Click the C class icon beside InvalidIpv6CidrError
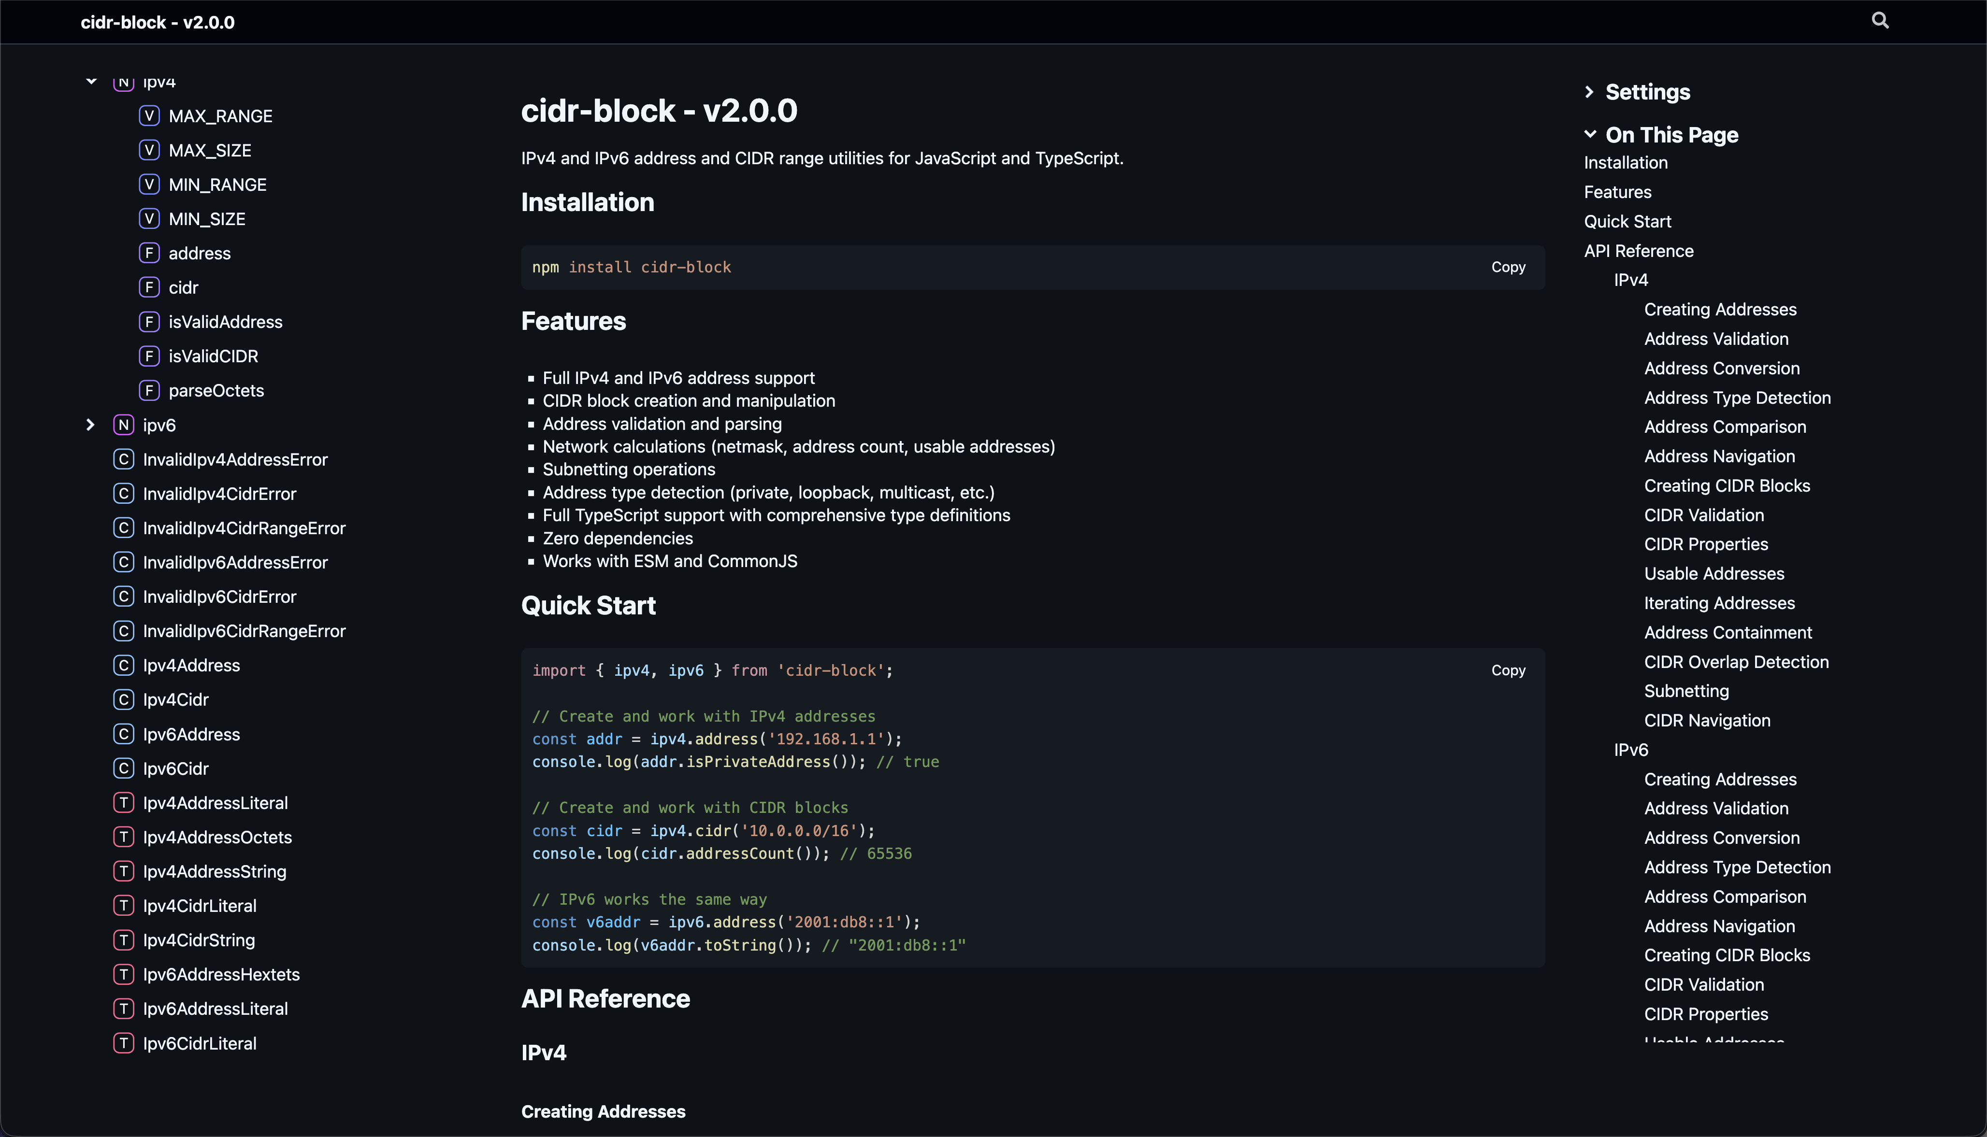The width and height of the screenshot is (1987, 1137). click(x=123, y=596)
